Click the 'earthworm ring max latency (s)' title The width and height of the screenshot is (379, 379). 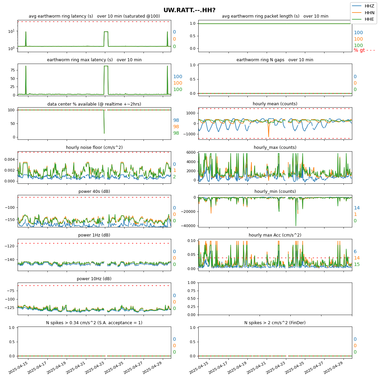click(x=94, y=60)
